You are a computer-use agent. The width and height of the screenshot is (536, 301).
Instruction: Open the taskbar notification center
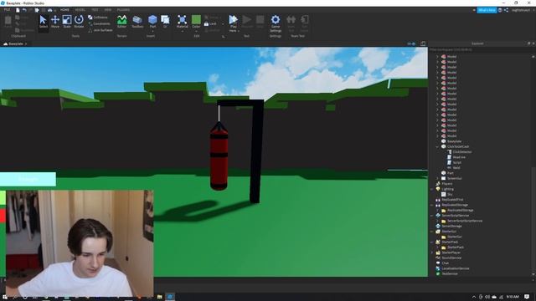[527, 297]
